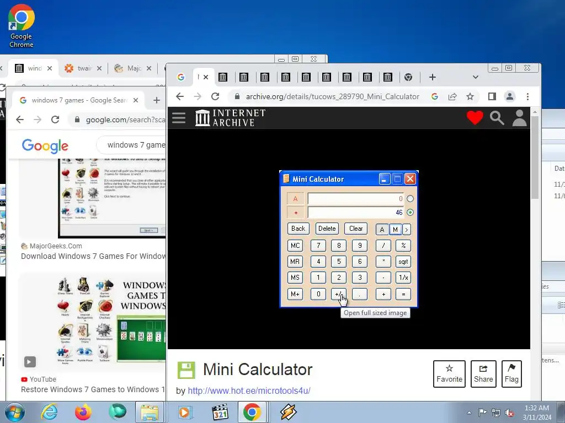Expand calculator with the > button
Viewport: 565px width, 423px height.
[x=407, y=230]
